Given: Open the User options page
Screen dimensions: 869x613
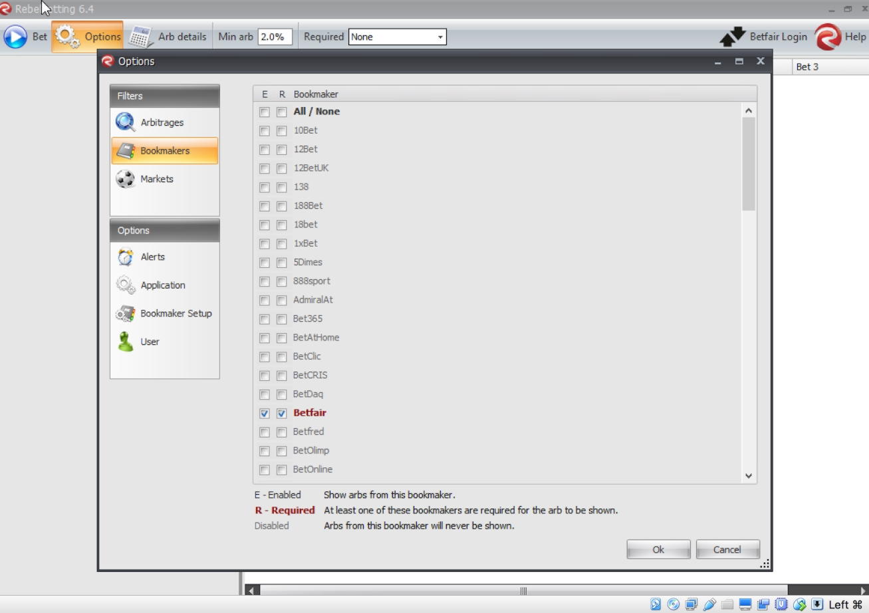Looking at the screenshot, I should click(x=164, y=342).
